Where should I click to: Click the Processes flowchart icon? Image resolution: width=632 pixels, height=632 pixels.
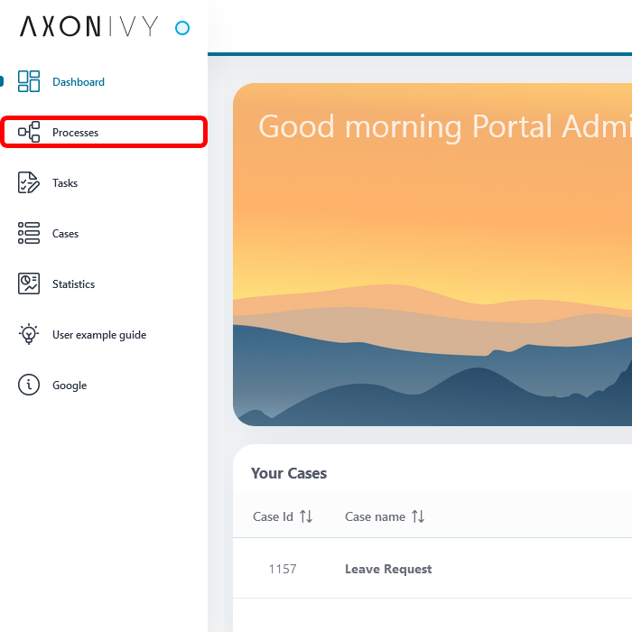tap(29, 132)
